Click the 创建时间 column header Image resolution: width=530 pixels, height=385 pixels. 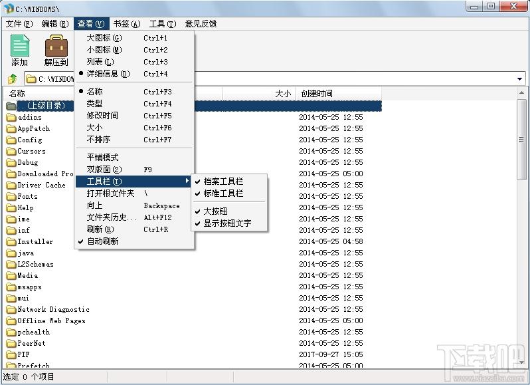coord(339,93)
